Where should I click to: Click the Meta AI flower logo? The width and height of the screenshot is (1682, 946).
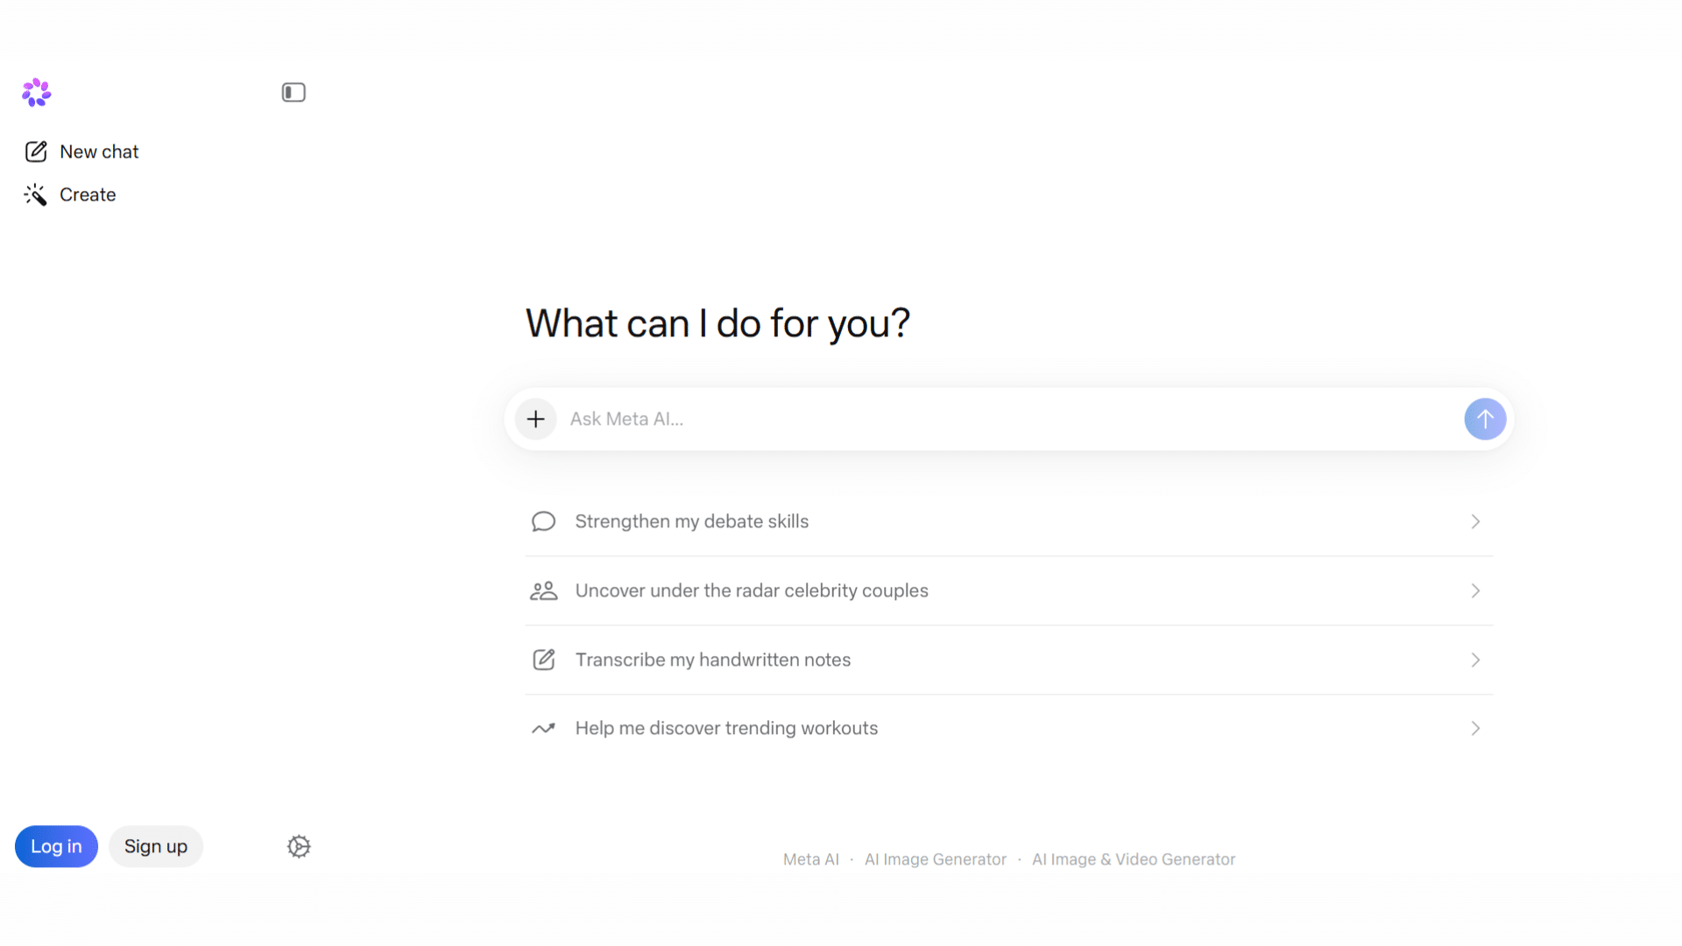point(37,92)
